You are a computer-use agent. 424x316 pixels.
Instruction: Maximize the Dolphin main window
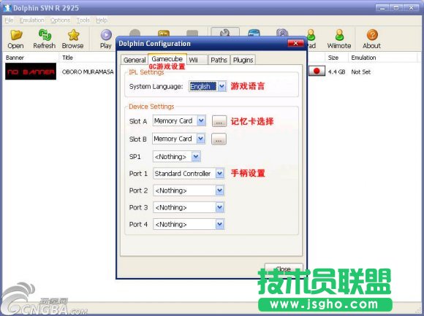pos(396,8)
